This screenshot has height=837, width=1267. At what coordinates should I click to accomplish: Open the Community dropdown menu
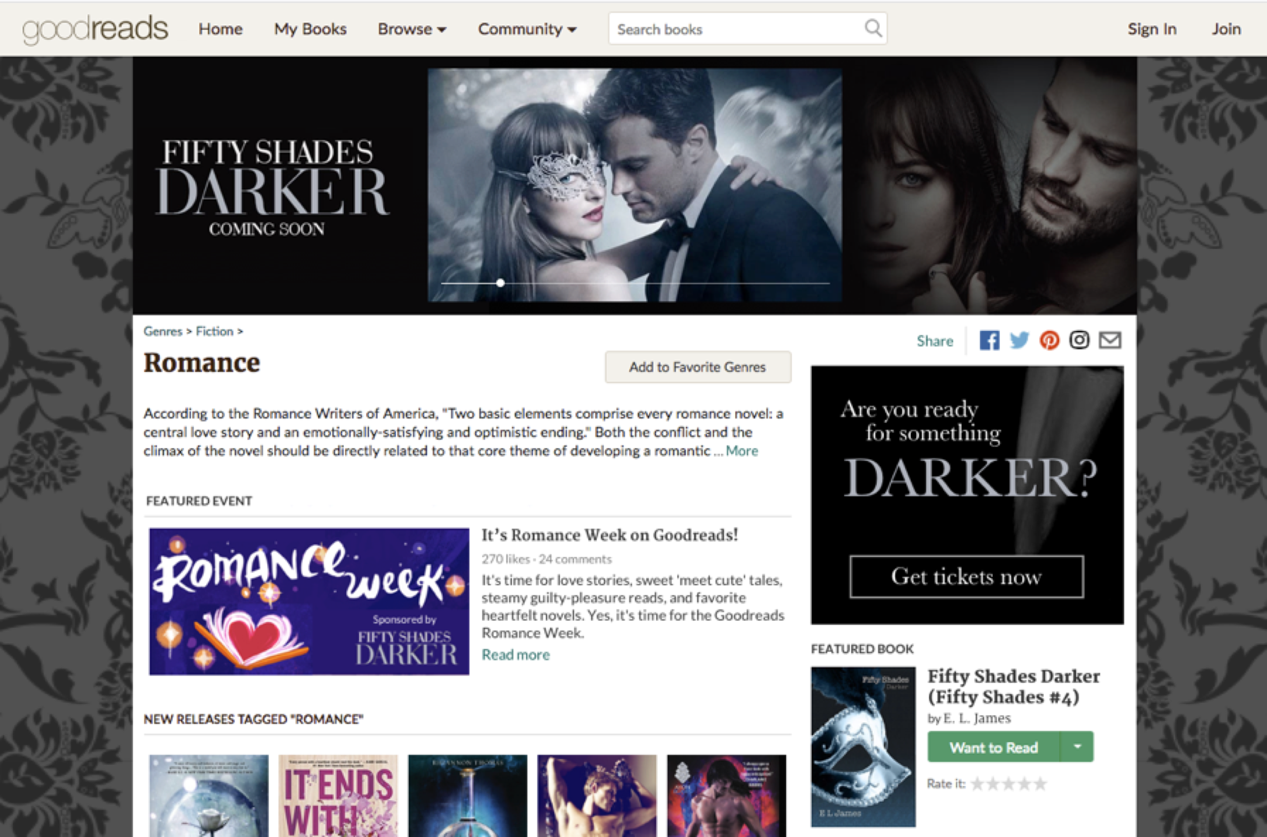[527, 29]
